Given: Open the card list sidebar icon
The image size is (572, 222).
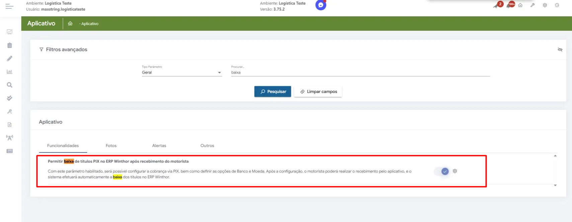Looking at the screenshot, I should click(x=10, y=151).
